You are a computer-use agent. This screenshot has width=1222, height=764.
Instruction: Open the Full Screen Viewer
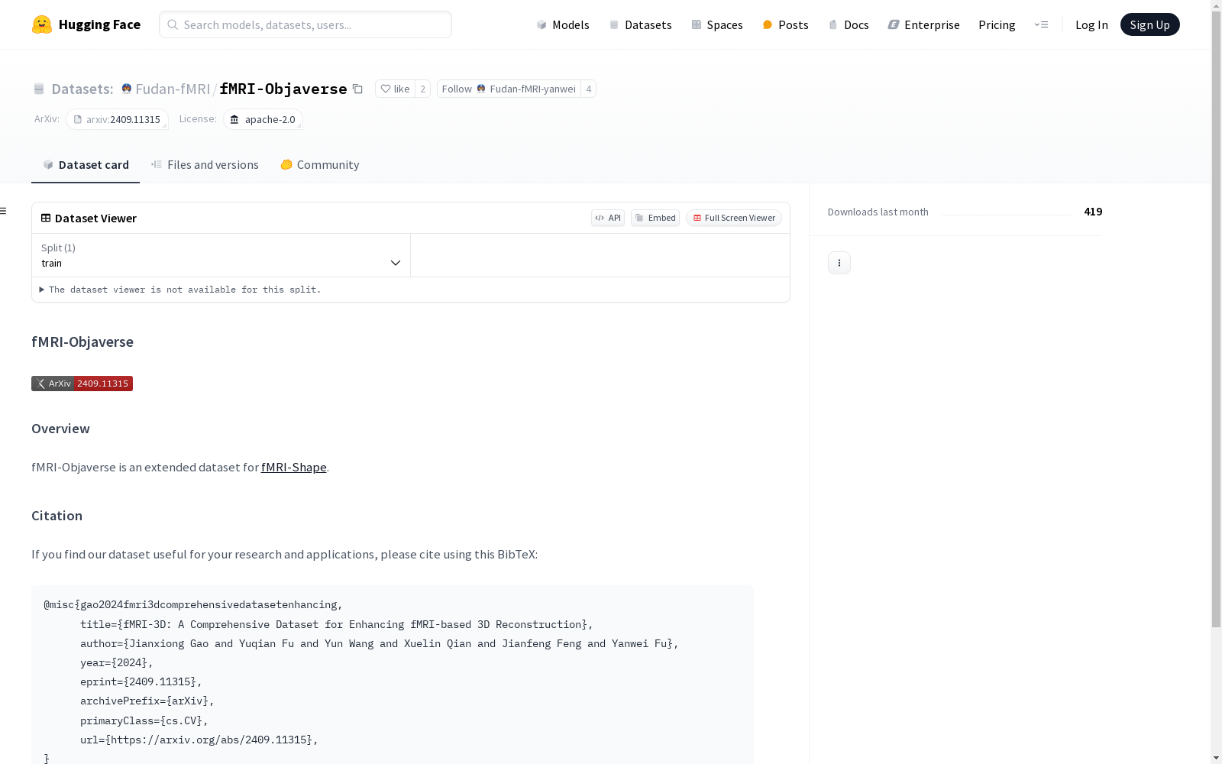[x=734, y=218]
